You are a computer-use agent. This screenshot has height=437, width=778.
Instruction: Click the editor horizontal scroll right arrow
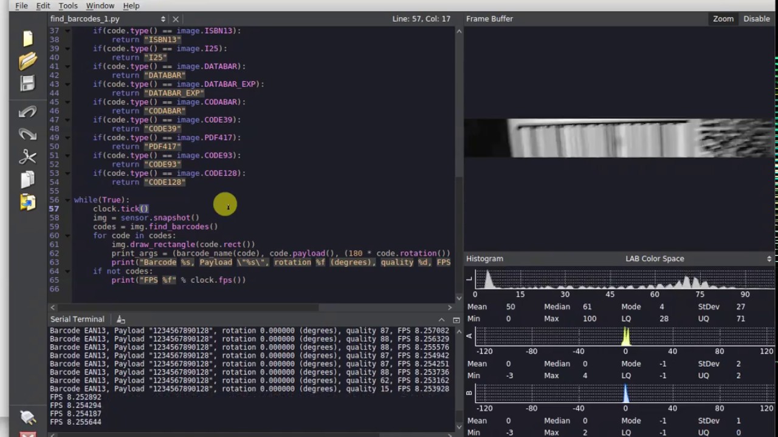(x=450, y=308)
